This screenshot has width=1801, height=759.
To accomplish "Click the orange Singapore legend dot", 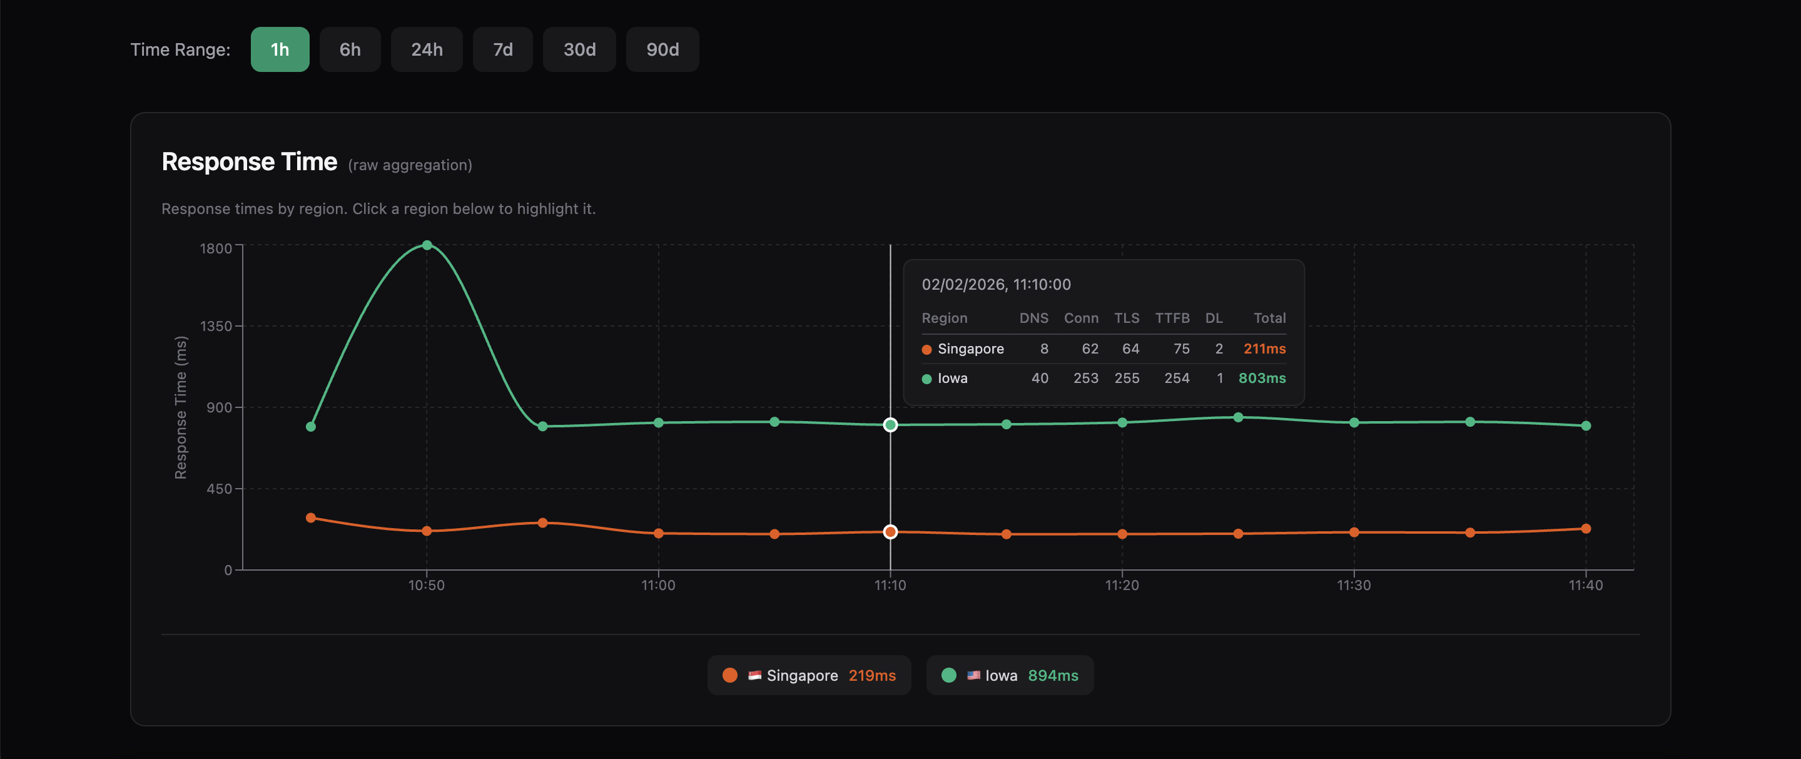I will click(x=730, y=675).
